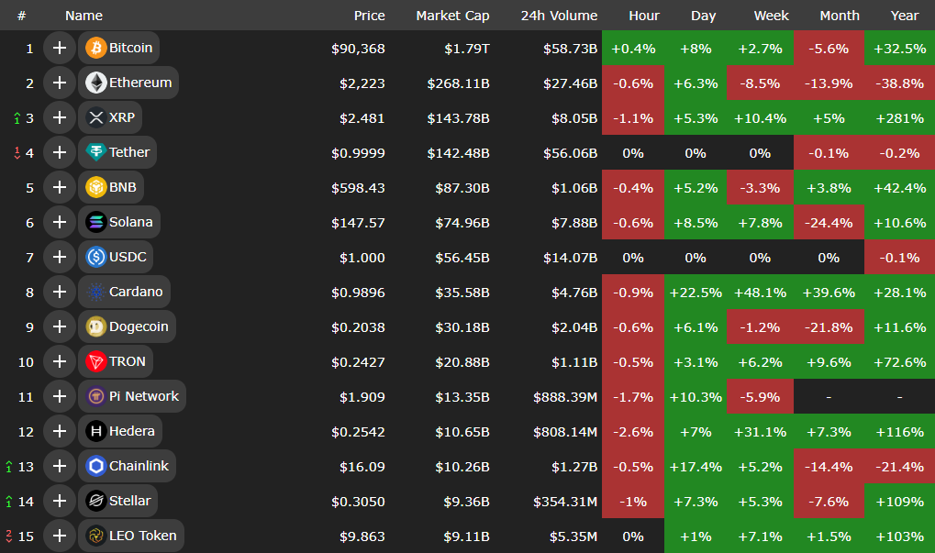935x553 pixels.
Task: Sort table by Market Cap column
Action: pos(452,16)
